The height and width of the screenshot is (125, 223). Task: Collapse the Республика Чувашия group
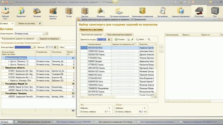pos(3,93)
